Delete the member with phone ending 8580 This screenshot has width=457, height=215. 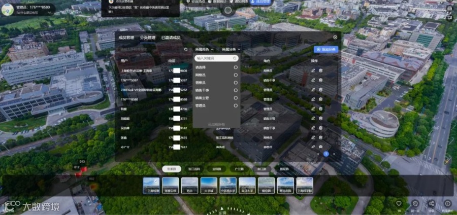[x=320, y=99]
